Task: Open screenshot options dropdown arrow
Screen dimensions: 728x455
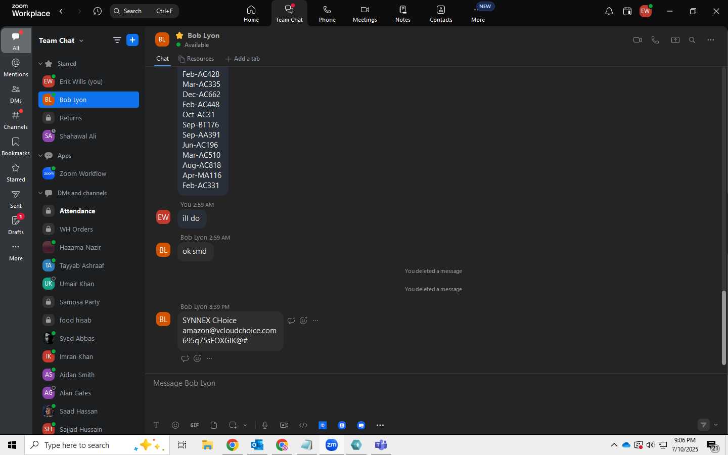Action: 245,425
